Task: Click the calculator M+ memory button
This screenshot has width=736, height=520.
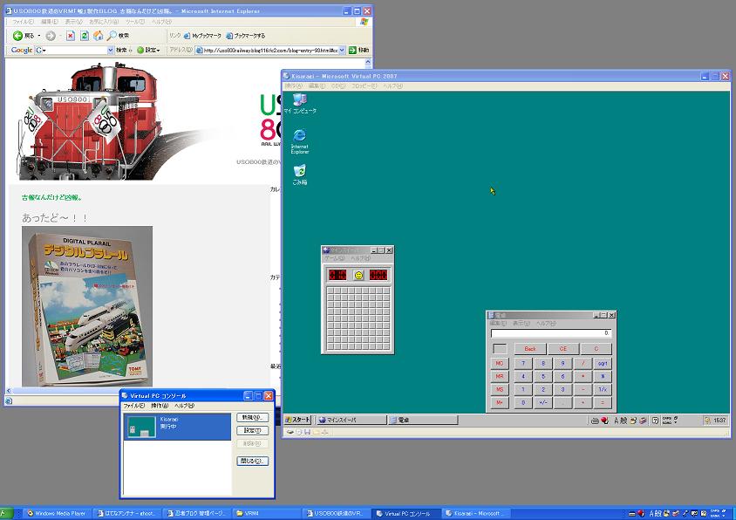Action: [x=500, y=403]
